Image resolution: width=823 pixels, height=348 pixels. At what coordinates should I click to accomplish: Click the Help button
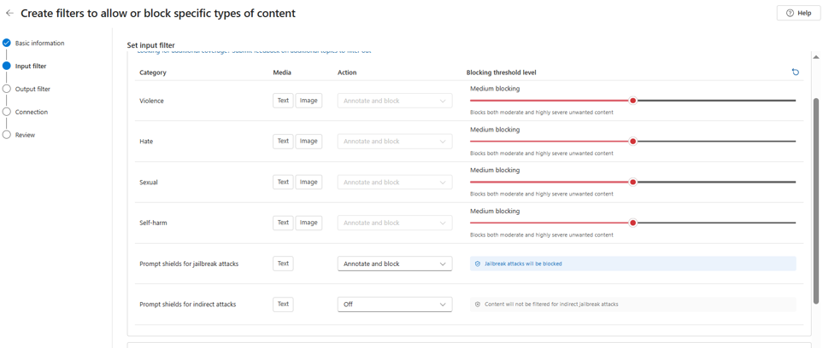(798, 13)
